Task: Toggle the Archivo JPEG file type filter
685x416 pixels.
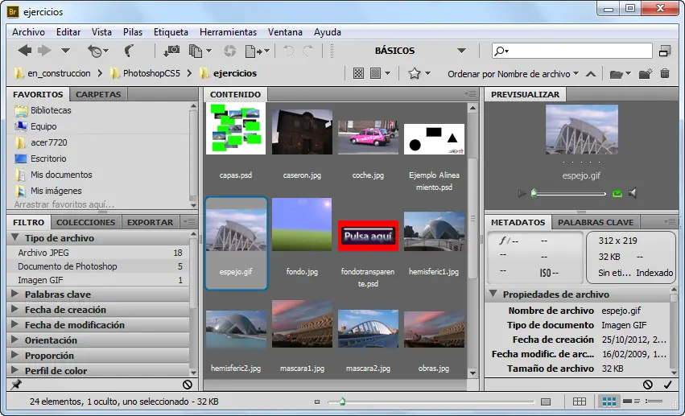Action: [x=44, y=253]
